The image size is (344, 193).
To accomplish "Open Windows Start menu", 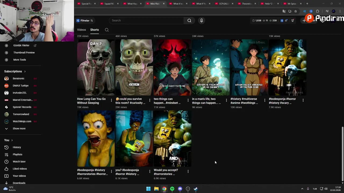I will 148,189.
